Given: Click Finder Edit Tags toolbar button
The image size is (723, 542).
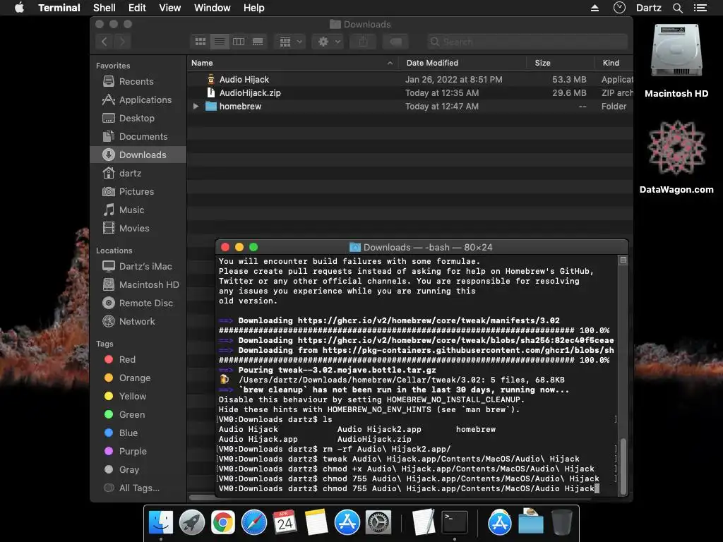Looking at the screenshot, I should click(396, 42).
